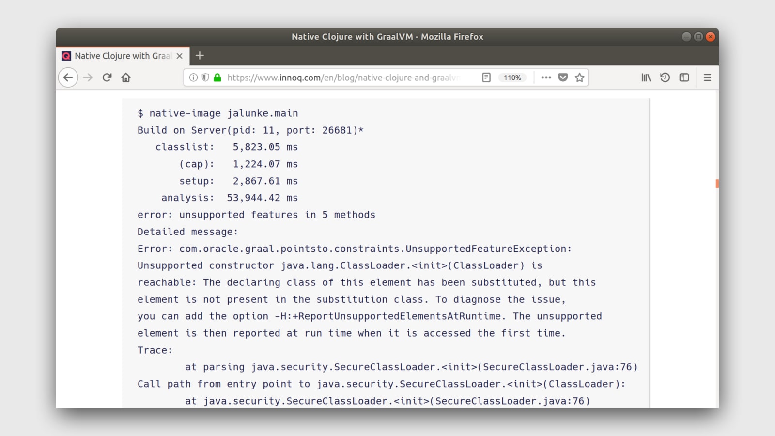Screen dimensions: 775x436
Task: Open the Firefox hamburger menu
Action: coord(707,78)
